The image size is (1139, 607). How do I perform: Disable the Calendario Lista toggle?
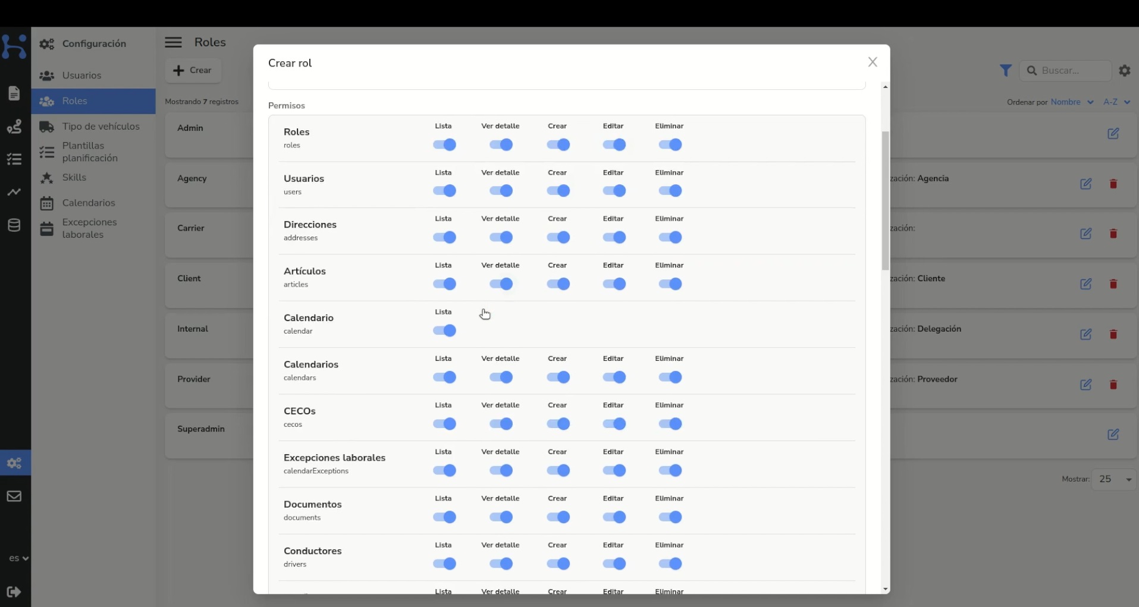(445, 331)
